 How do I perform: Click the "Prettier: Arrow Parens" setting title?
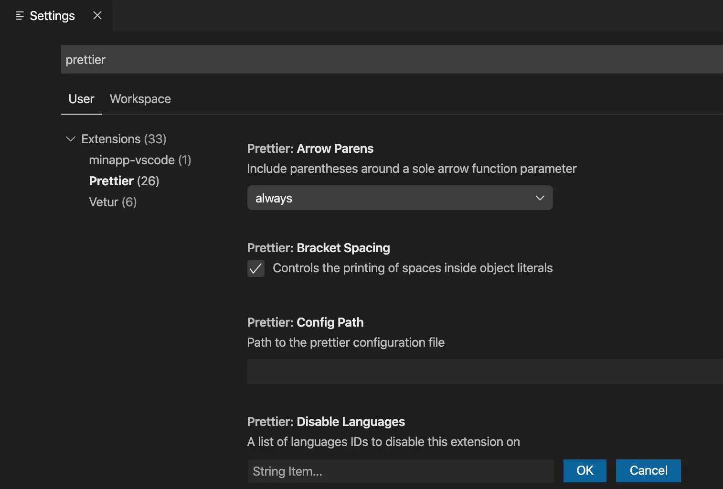point(310,149)
